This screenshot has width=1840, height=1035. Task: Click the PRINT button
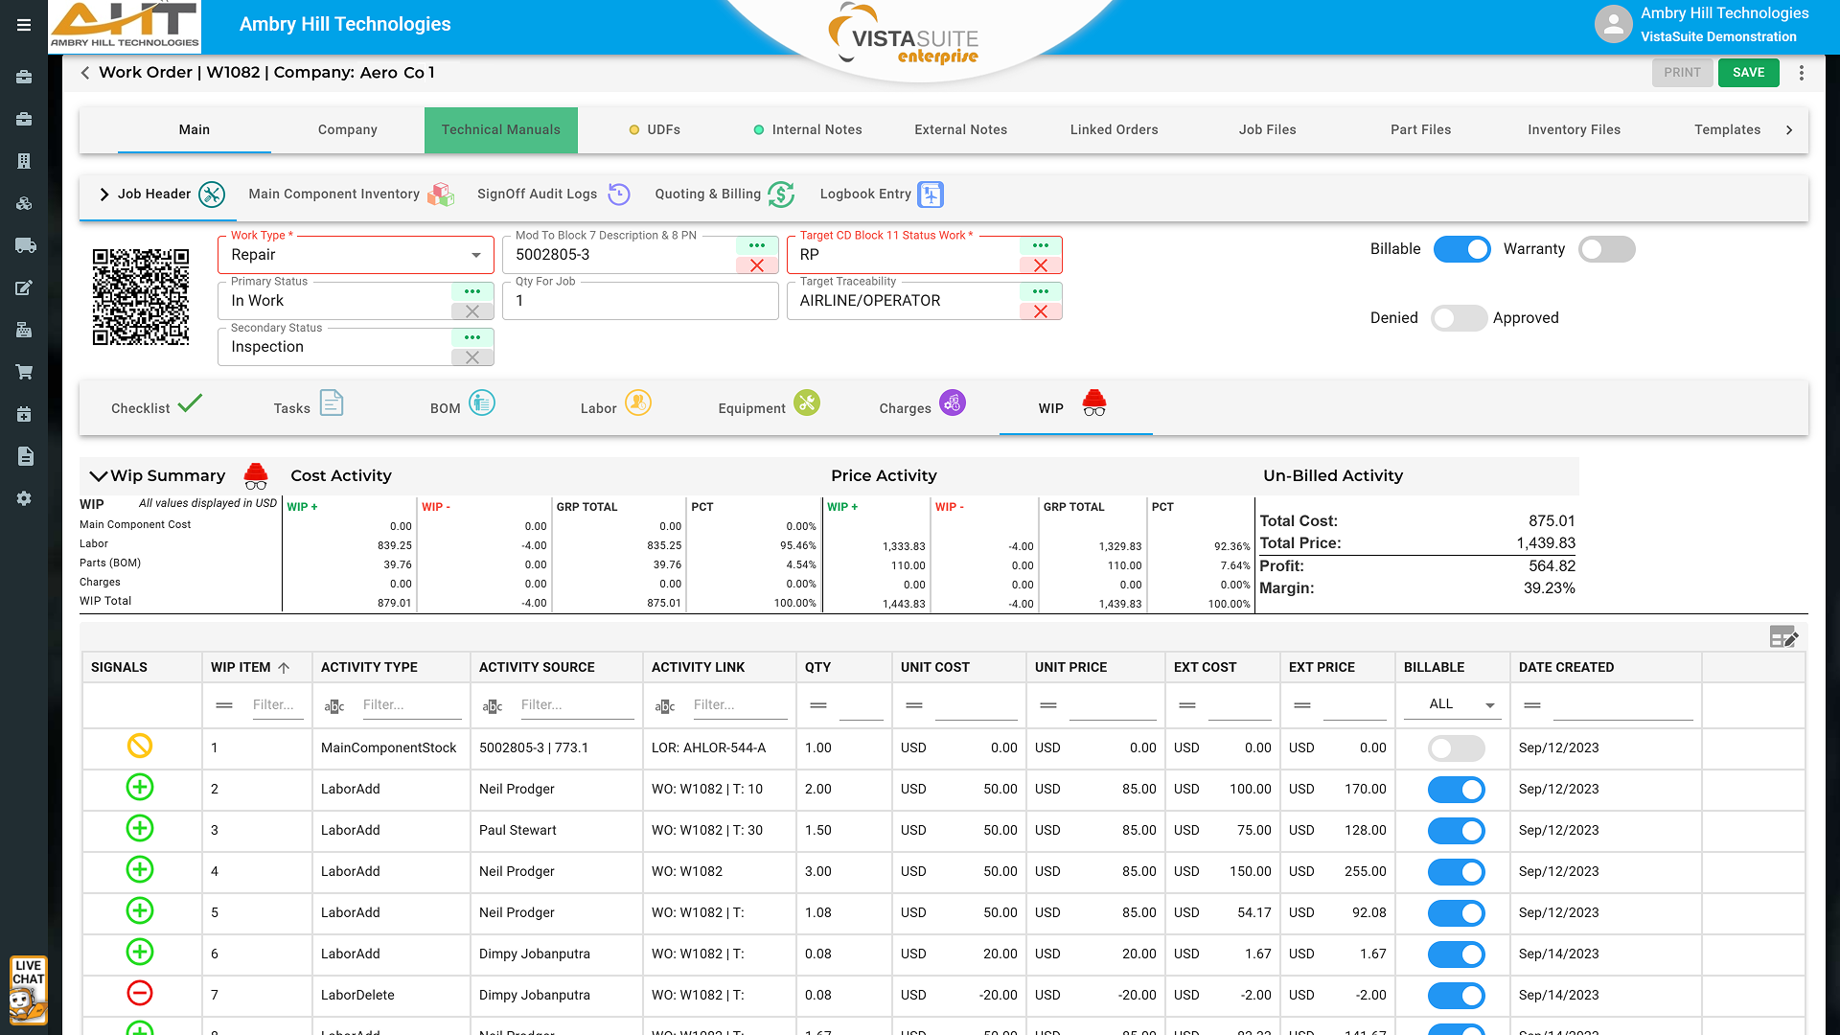1682,73
